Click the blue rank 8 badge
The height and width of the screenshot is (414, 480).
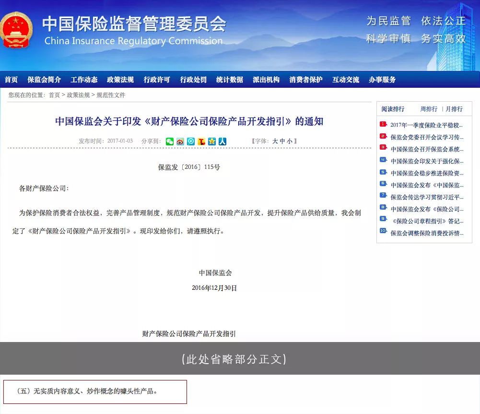point(383,208)
